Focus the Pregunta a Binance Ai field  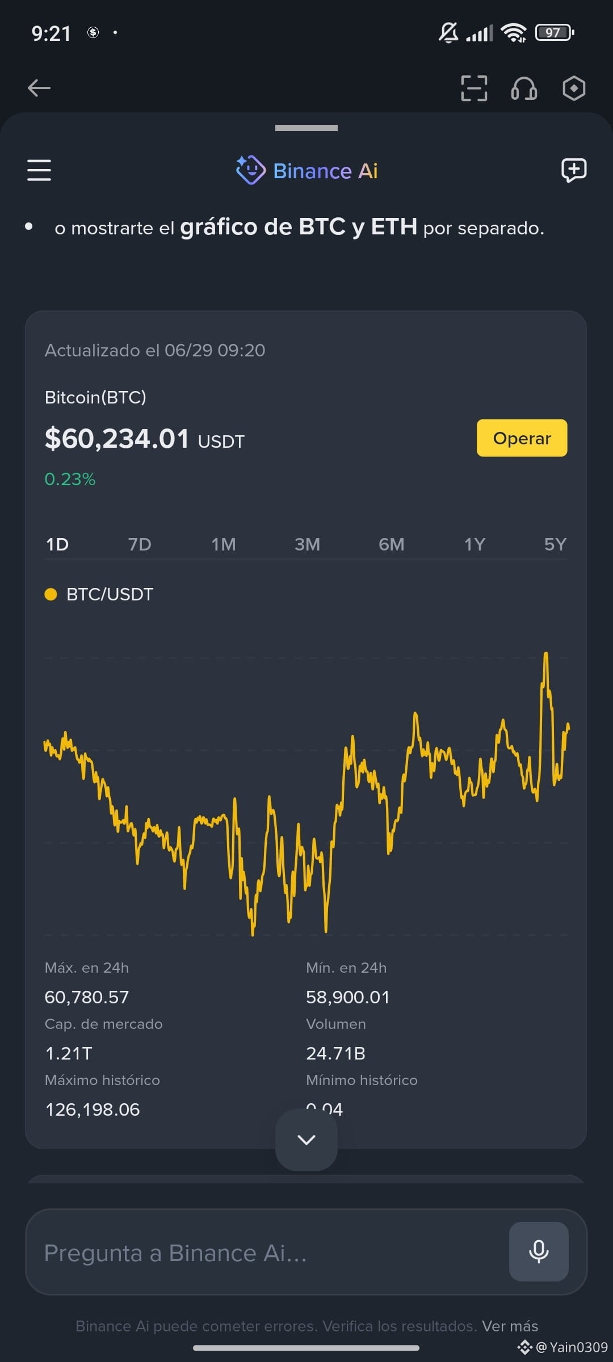(x=267, y=1252)
